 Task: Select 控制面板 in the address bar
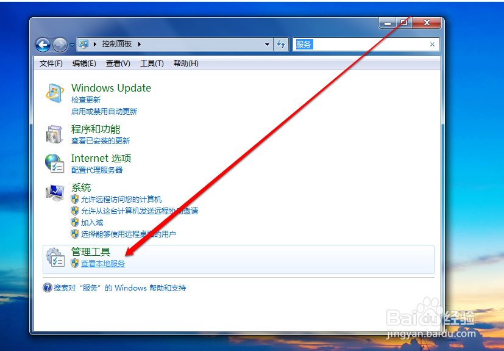pos(116,44)
